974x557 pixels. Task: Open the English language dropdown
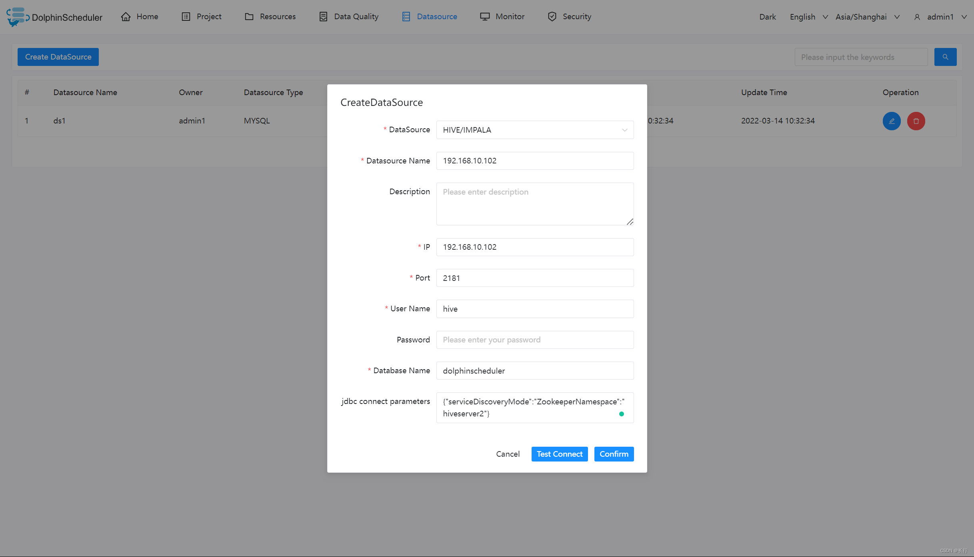point(808,17)
